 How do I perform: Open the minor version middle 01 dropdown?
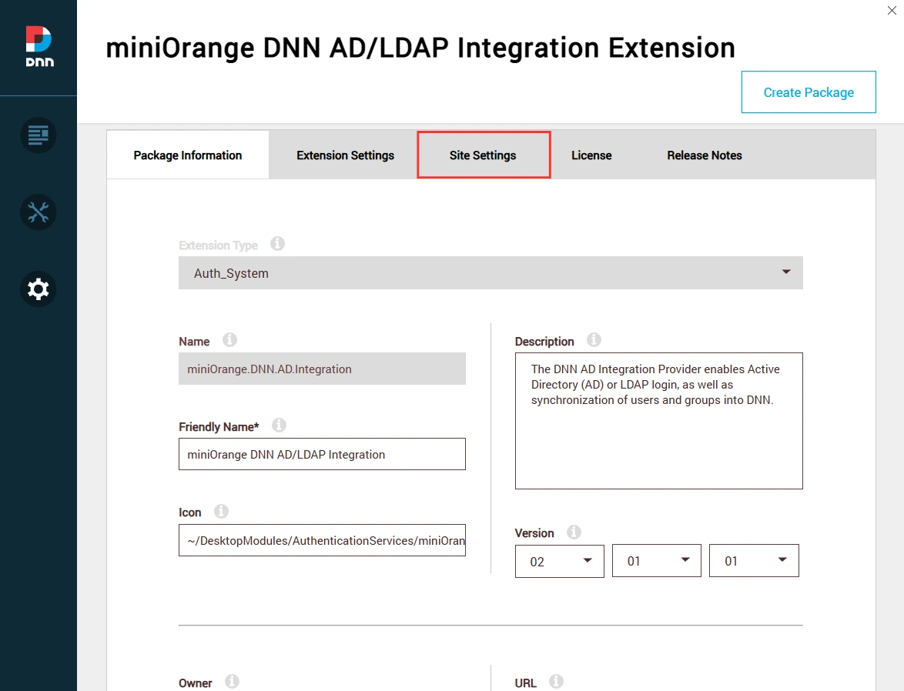tap(656, 561)
